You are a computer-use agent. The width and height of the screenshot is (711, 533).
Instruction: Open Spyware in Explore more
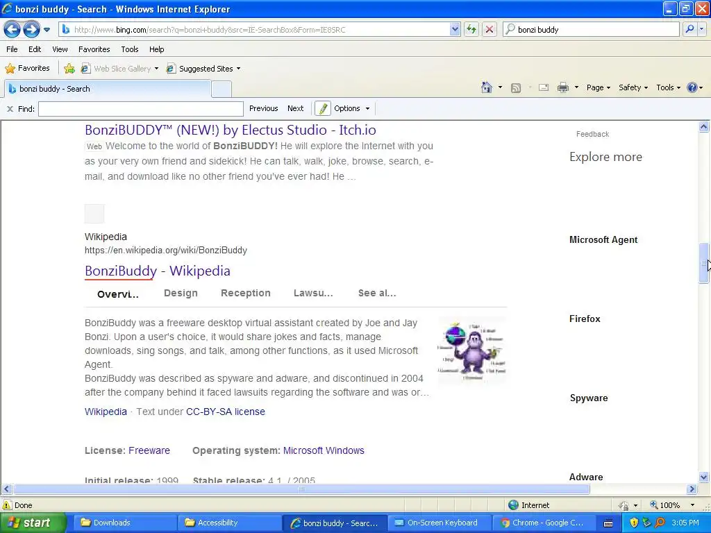tap(589, 398)
